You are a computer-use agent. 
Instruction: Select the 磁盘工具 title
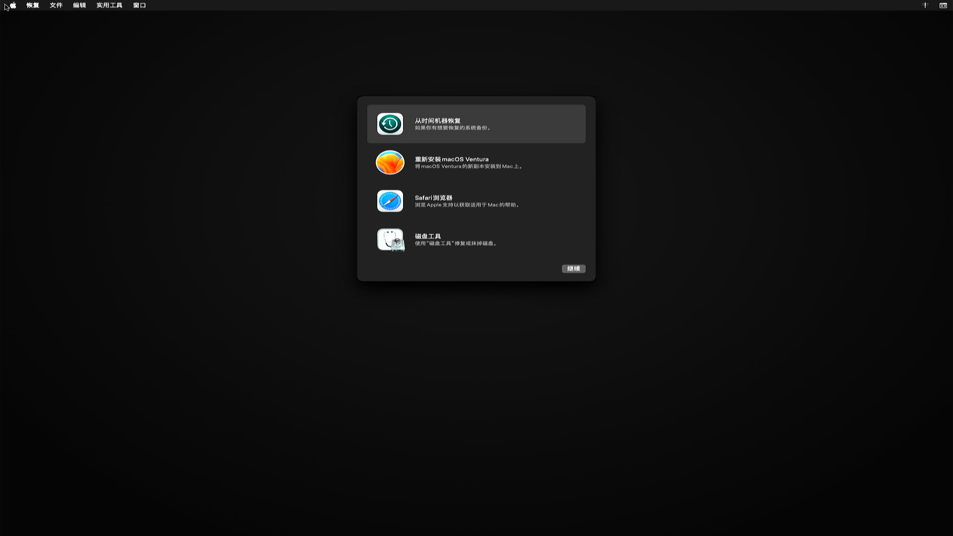pyautogui.click(x=428, y=236)
